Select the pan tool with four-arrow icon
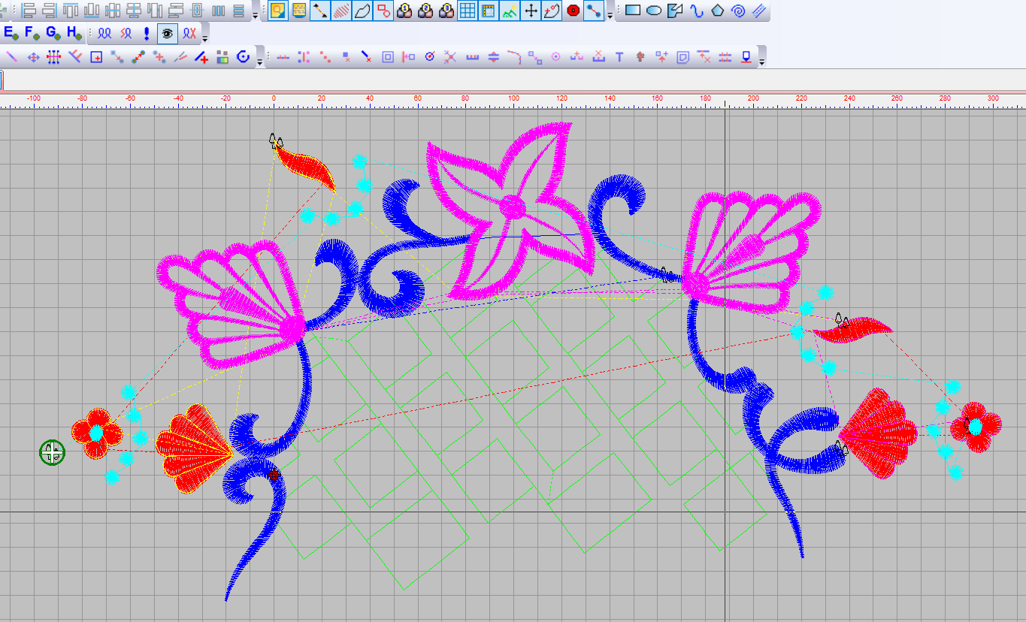This screenshot has width=1026, height=622. coord(531,12)
